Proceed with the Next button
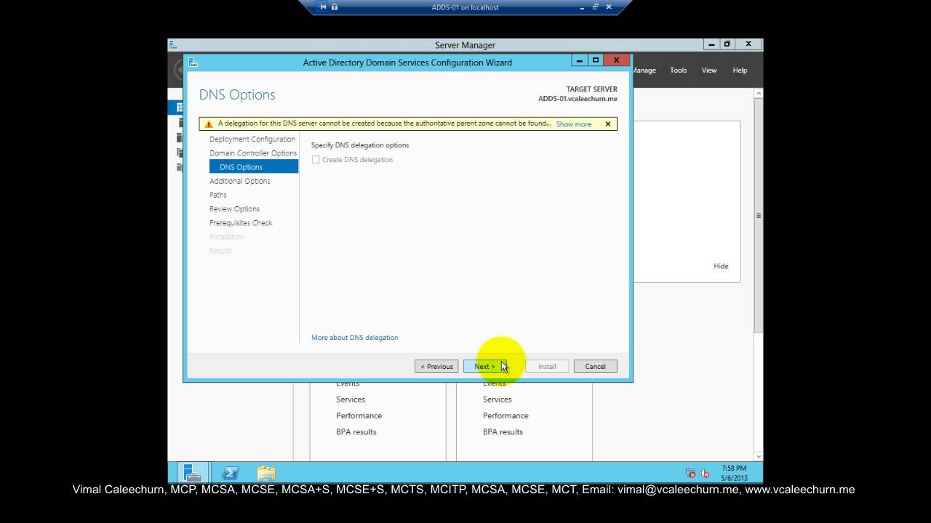Image resolution: width=931 pixels, height=523 pixels. [x=485, y=366]
